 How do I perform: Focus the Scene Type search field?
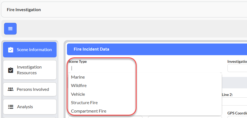click(x=145, y=68)
